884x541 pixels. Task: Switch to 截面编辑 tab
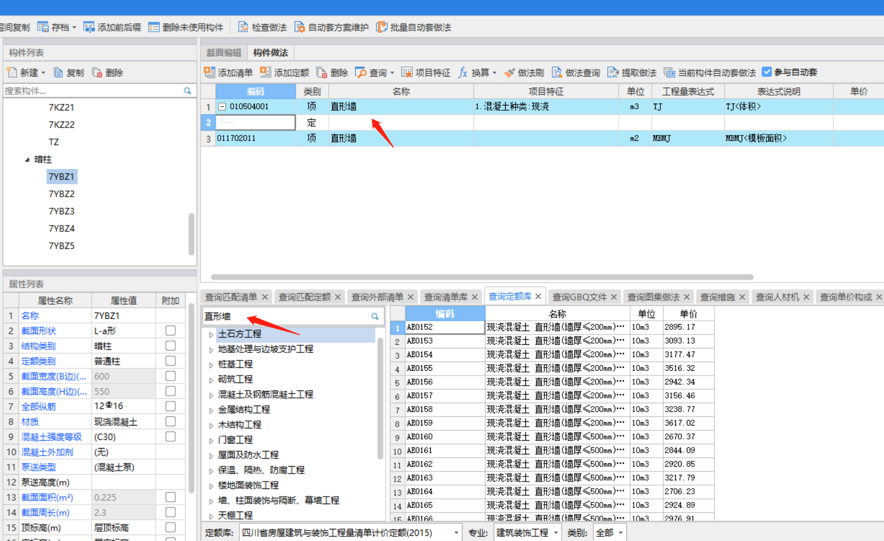coord(224,52)
